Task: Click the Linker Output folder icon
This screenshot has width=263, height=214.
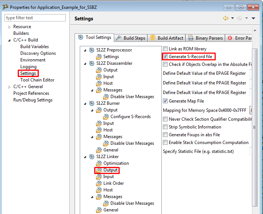Action: click(x=99, y=170)
